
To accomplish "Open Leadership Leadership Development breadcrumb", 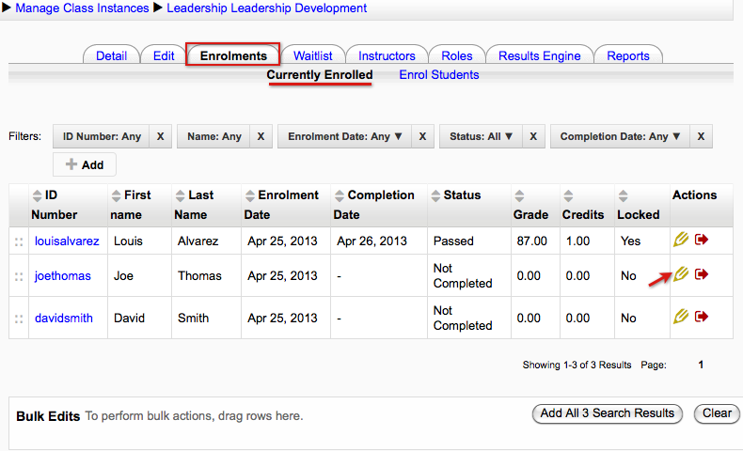I will coord(267,8).
